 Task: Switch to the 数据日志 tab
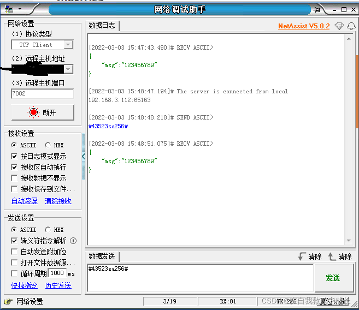[102, 25]
